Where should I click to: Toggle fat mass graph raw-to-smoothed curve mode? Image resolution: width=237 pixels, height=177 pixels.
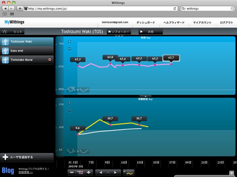pyautogui.click(x=78, y=151)
